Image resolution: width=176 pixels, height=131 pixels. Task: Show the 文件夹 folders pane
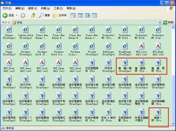60,15
